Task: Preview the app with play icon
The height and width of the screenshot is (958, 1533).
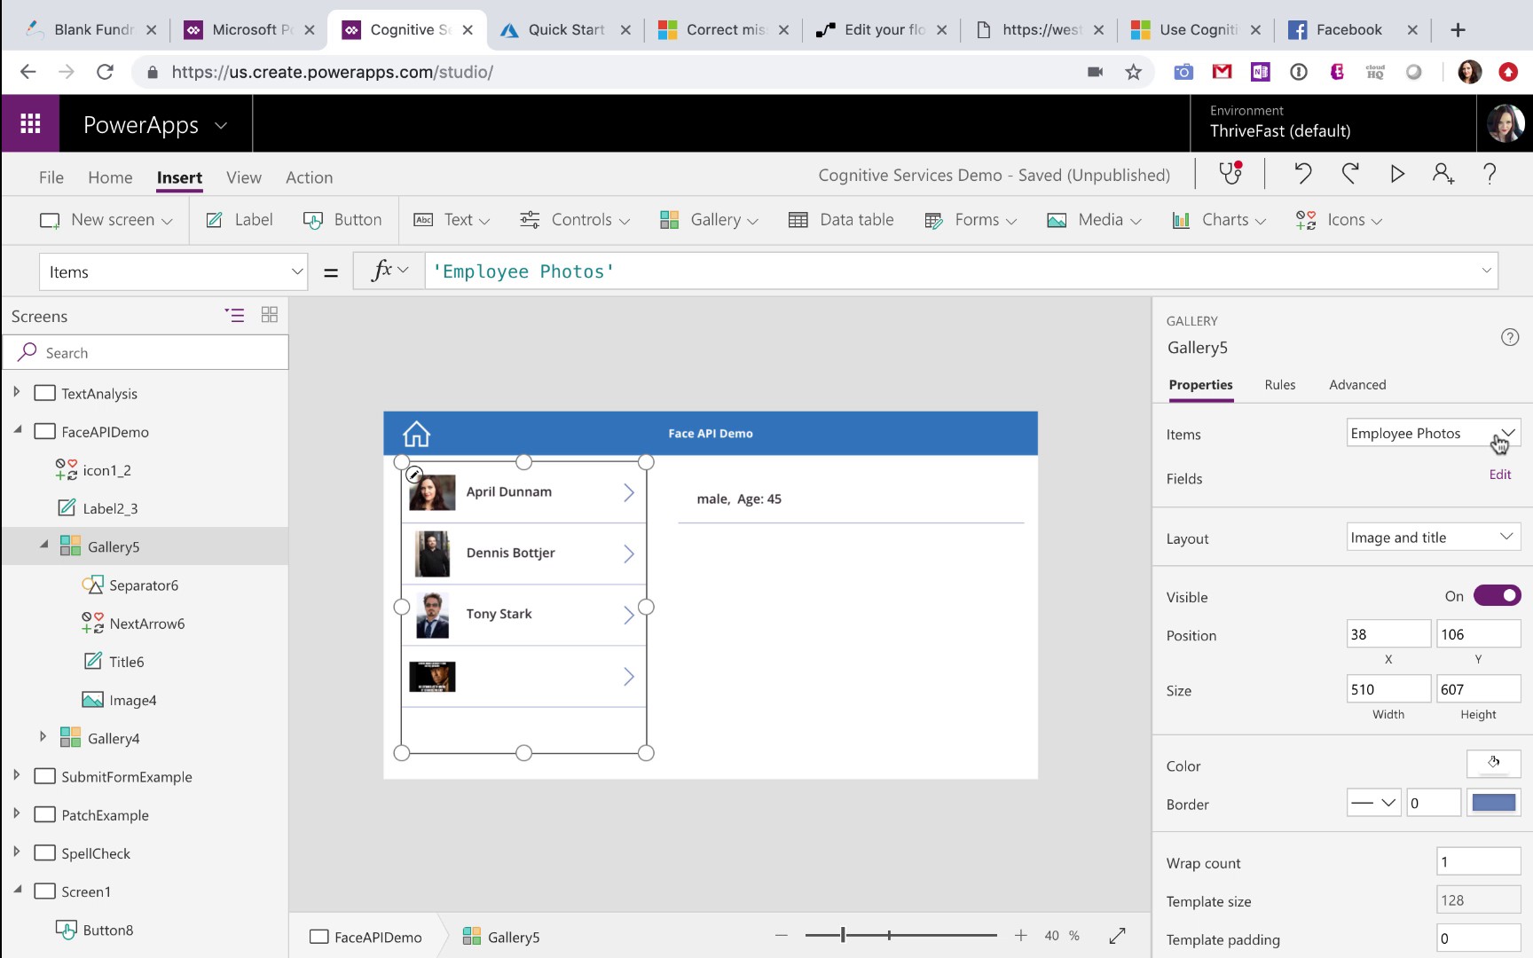Action: coord(1397,174)
